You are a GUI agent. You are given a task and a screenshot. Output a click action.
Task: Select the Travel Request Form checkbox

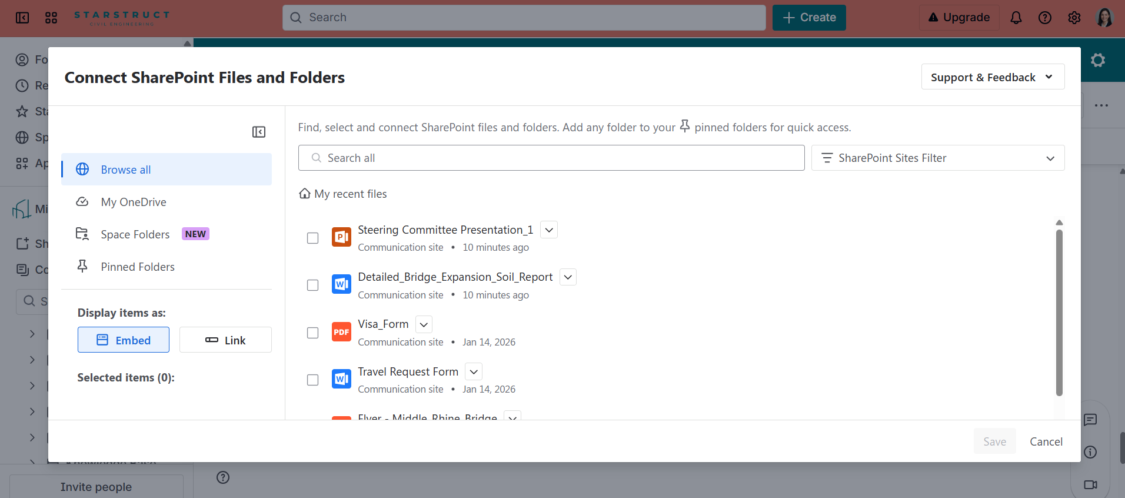(x=313, y=380)
